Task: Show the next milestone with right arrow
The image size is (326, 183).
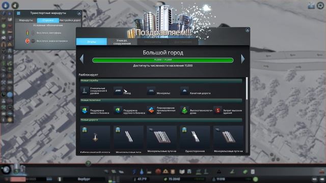Action: (242, 59)
